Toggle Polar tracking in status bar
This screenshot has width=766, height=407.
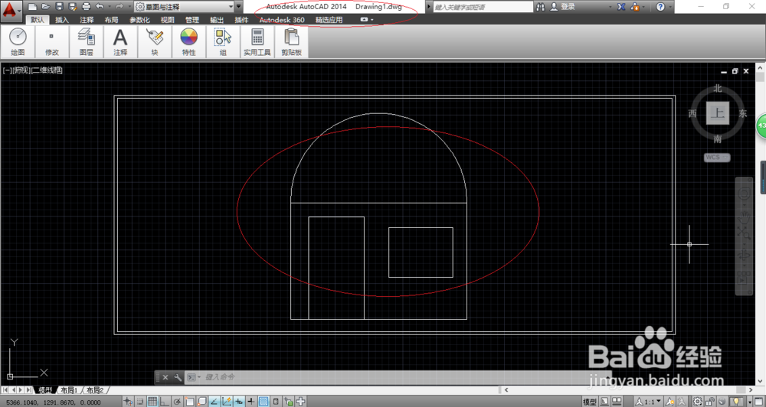pos(177,402)
